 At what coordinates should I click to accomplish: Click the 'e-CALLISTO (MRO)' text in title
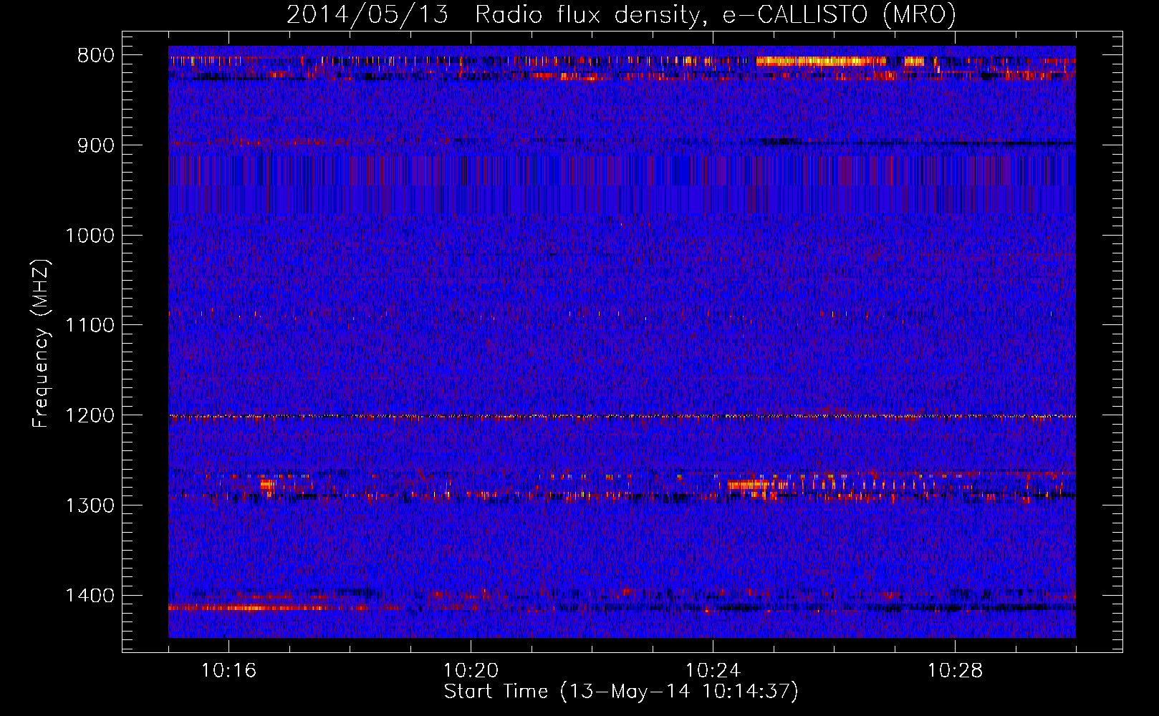click(840, 14)
